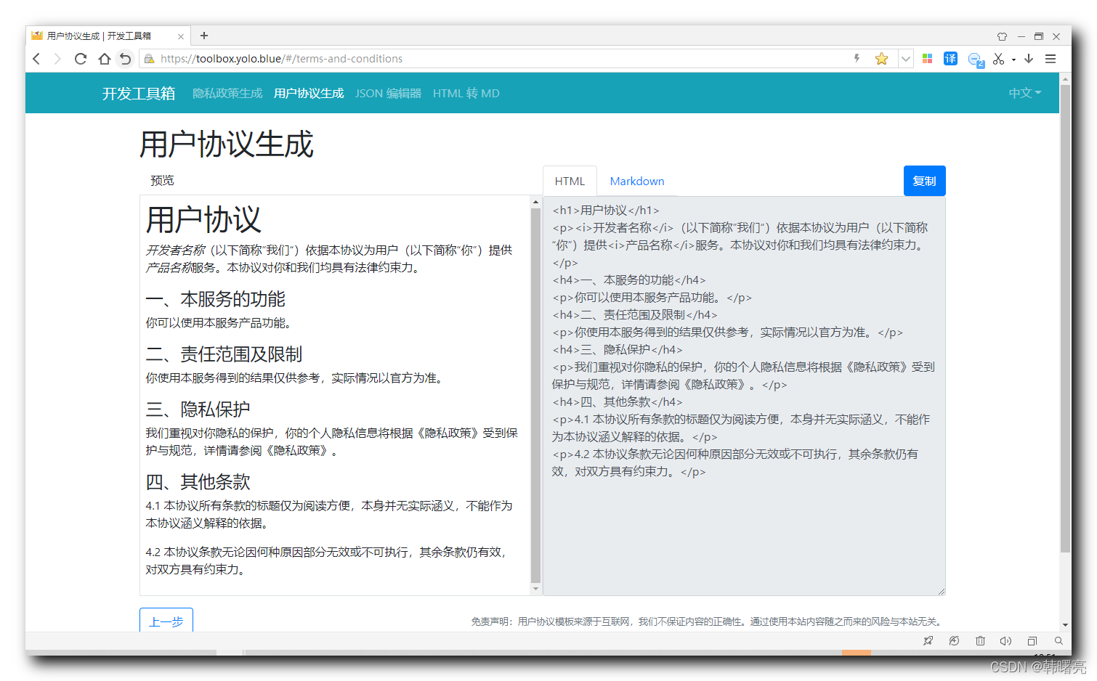This screenshot has width=1097, height=681.
Task: Click the 开发工具箱 brand link
Action: coord(139,93)
